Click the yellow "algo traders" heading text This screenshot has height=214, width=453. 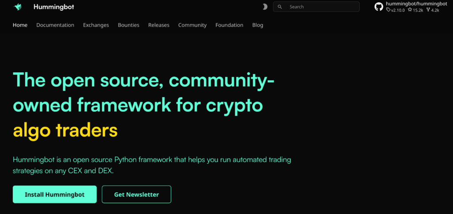coord(65,131)
